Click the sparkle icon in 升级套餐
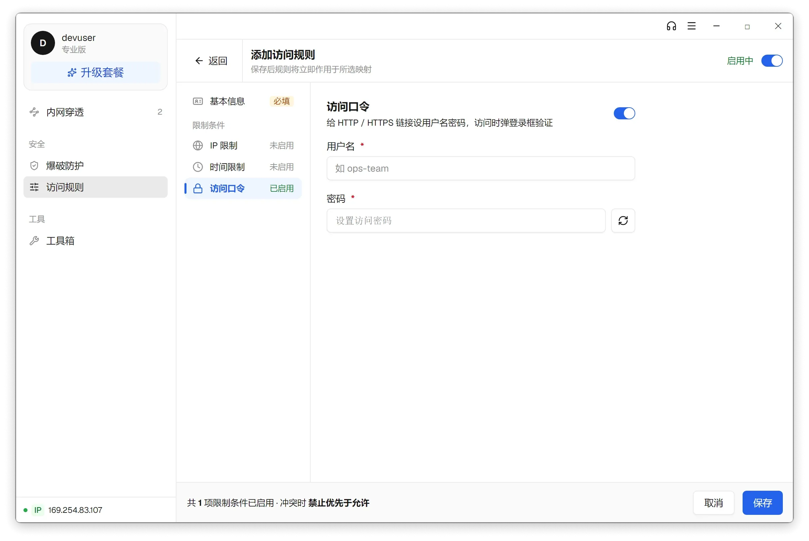This screenshot has width=809, height=541. (72, 72)
